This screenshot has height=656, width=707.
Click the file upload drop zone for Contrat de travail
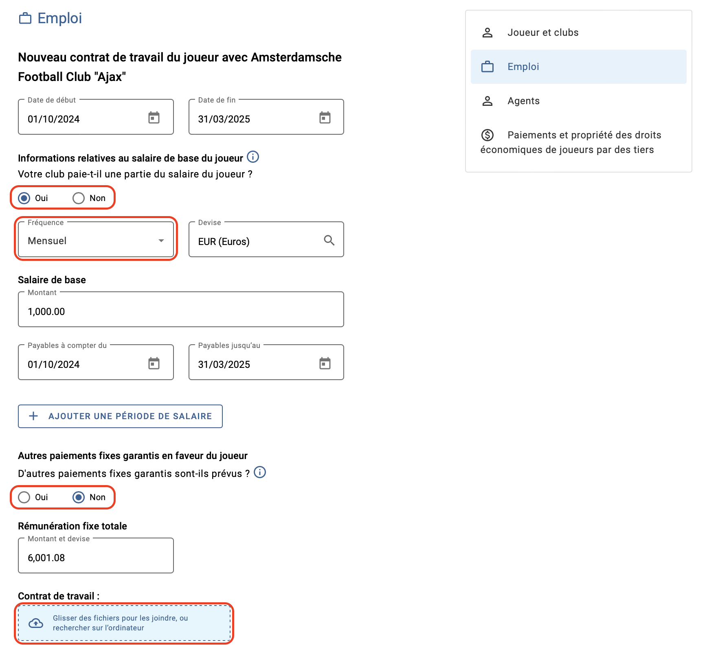click(x=124, y=623)
